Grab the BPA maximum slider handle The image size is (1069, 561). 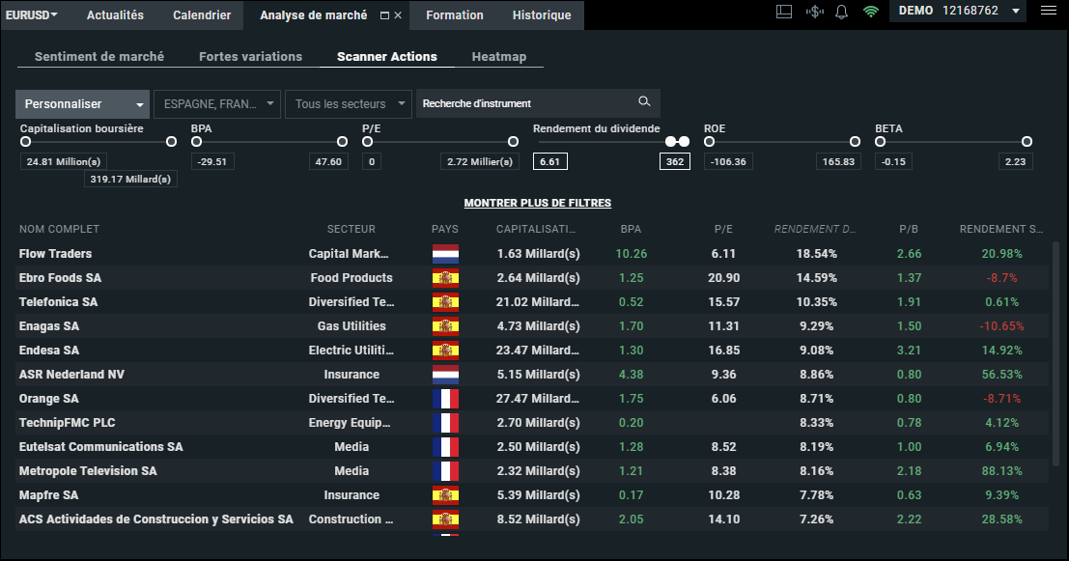point(342,142)
